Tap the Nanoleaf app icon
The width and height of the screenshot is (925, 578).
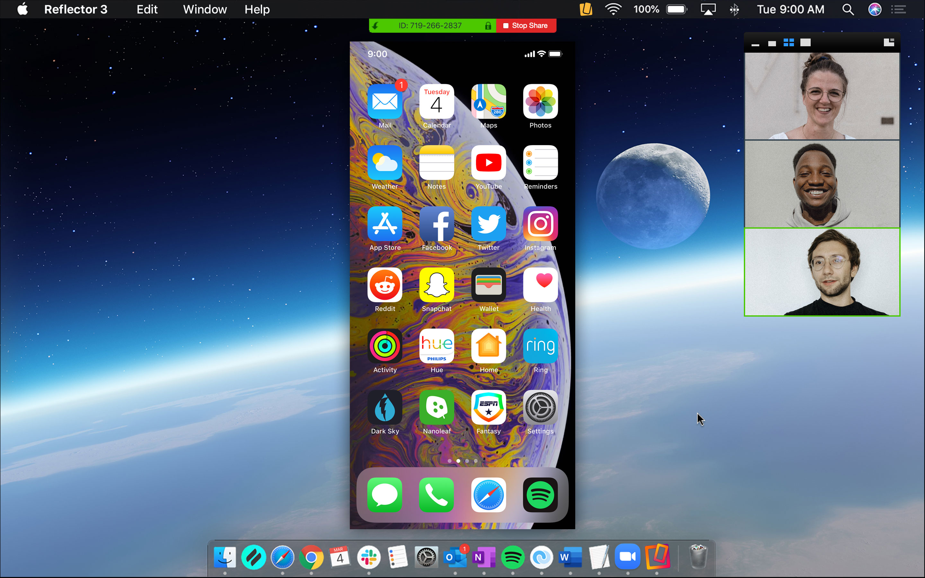pos(436,407)
